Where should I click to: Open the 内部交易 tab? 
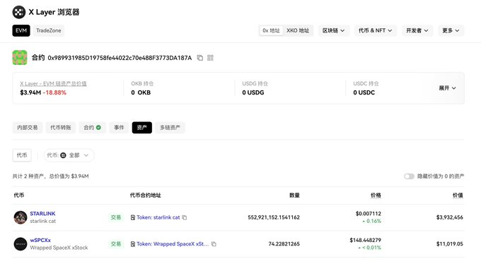pos(28,127)
